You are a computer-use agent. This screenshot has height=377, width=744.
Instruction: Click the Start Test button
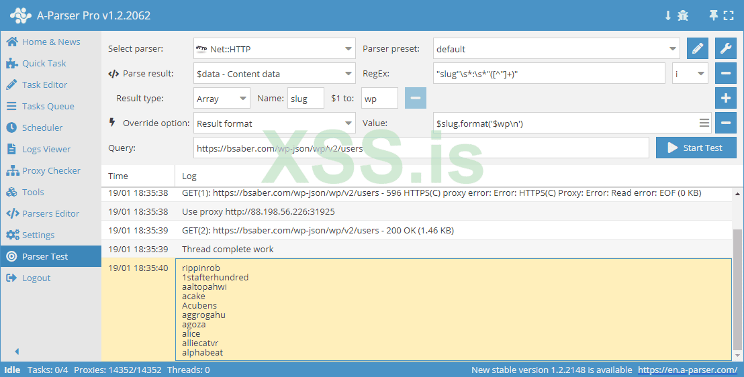click(696, 148)
